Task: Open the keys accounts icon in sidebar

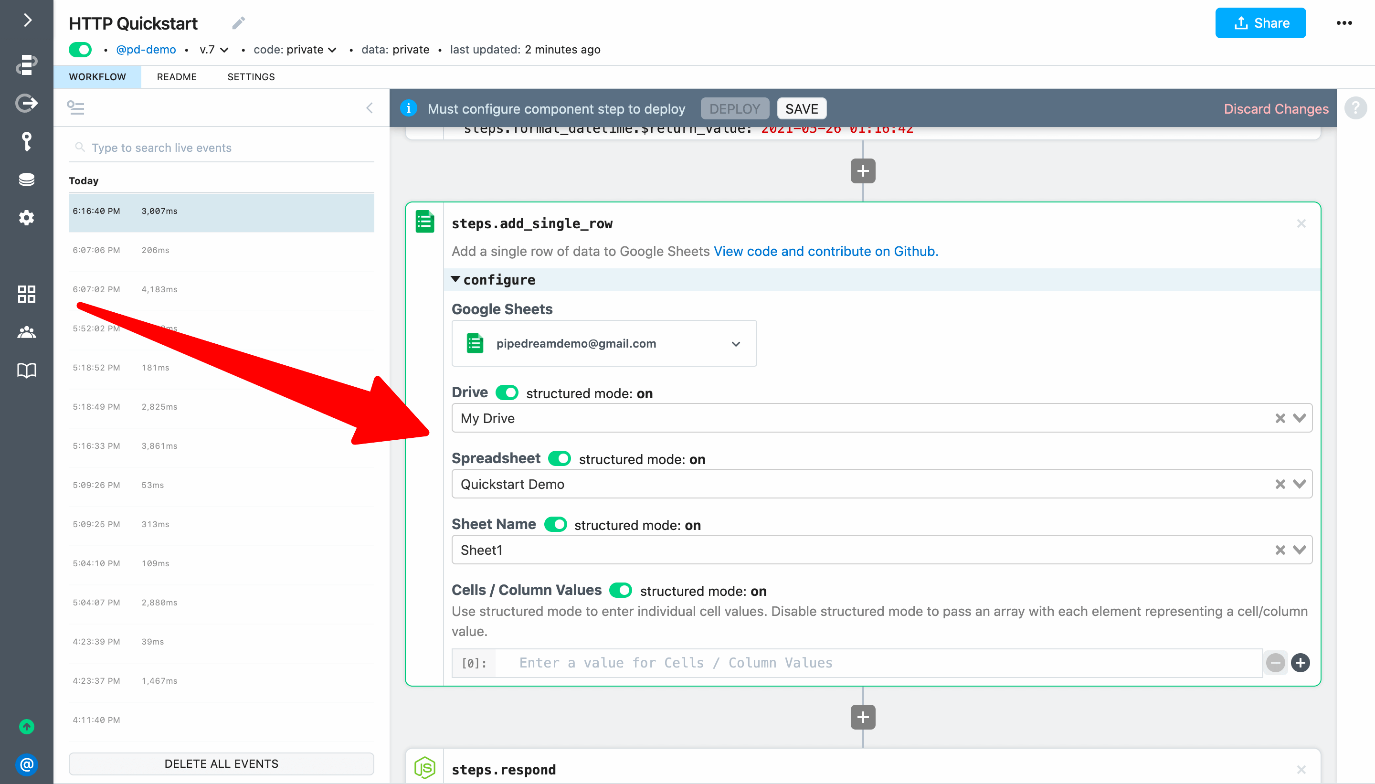Action: [x=26, y=142]
